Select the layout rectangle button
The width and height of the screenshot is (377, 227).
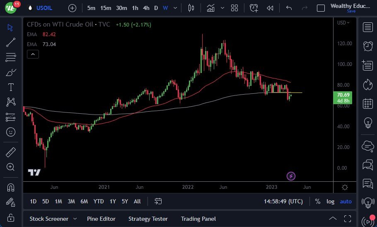click(x=321, y=8)
